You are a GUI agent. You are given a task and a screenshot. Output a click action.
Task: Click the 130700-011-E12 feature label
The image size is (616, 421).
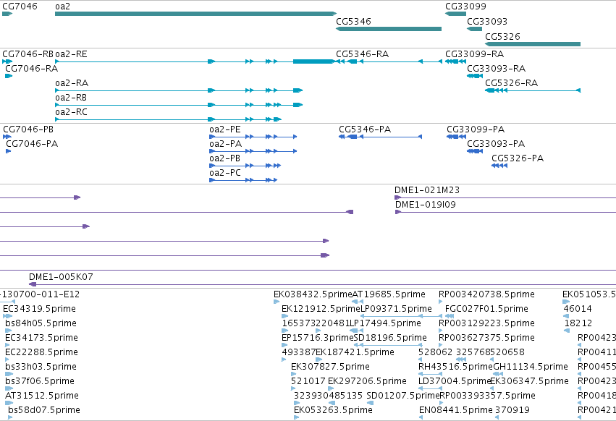40,294
